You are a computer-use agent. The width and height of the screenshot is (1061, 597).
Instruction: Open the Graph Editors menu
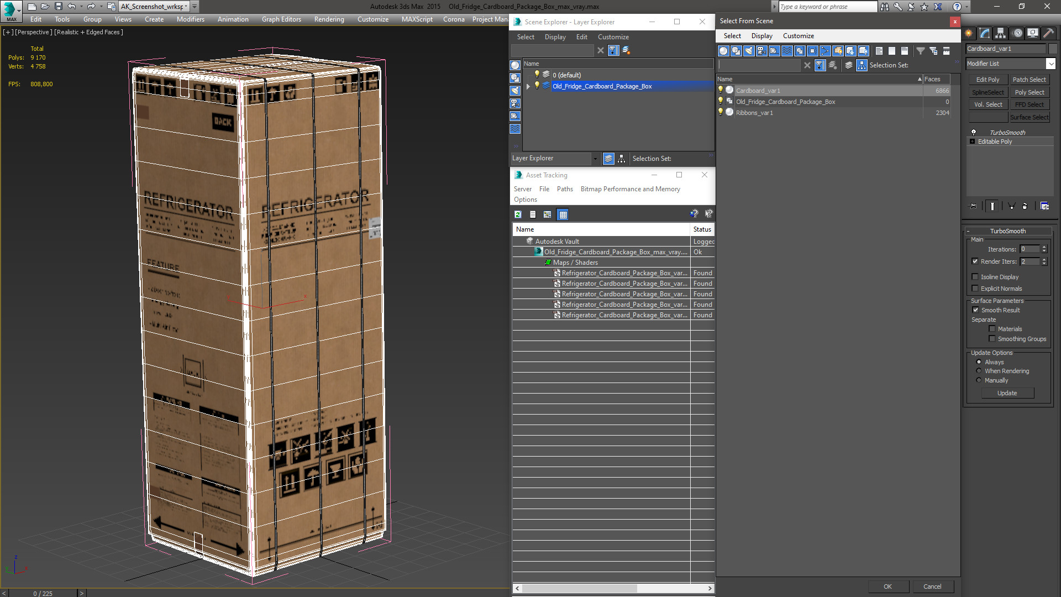(x=281, y=19)
